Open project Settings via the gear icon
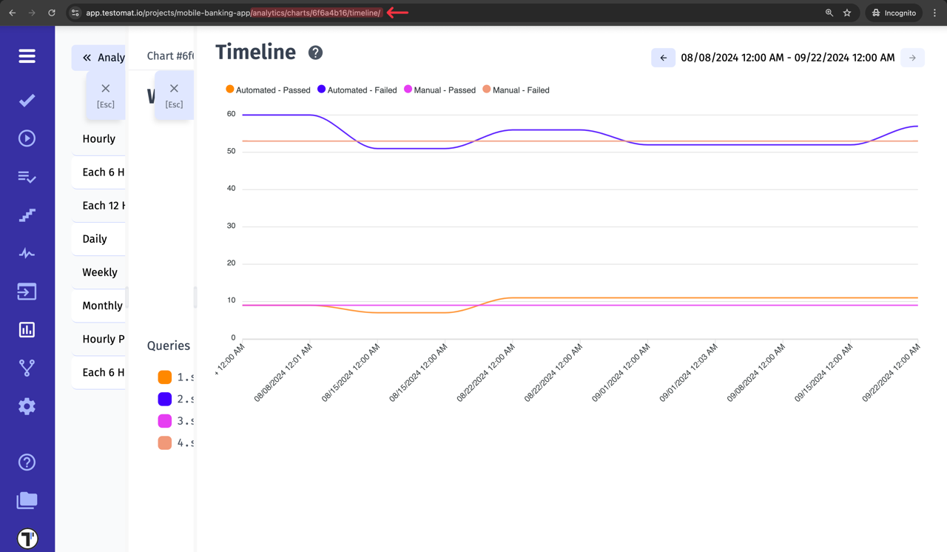 pyautogui.click(x=27, y=406)
